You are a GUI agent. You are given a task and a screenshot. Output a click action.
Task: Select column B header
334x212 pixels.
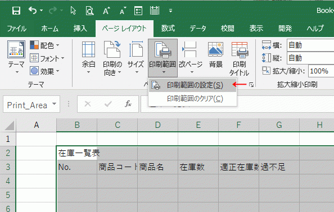(77, 125)
